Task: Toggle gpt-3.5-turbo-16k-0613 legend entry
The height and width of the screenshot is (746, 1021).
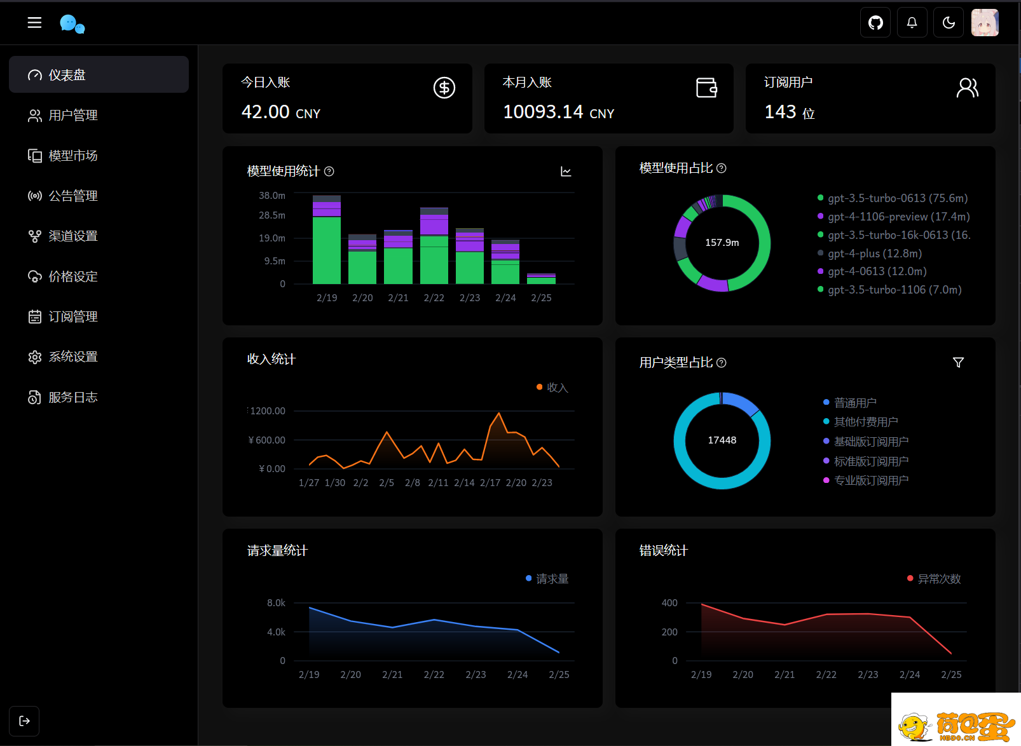Action: (894, 235)
